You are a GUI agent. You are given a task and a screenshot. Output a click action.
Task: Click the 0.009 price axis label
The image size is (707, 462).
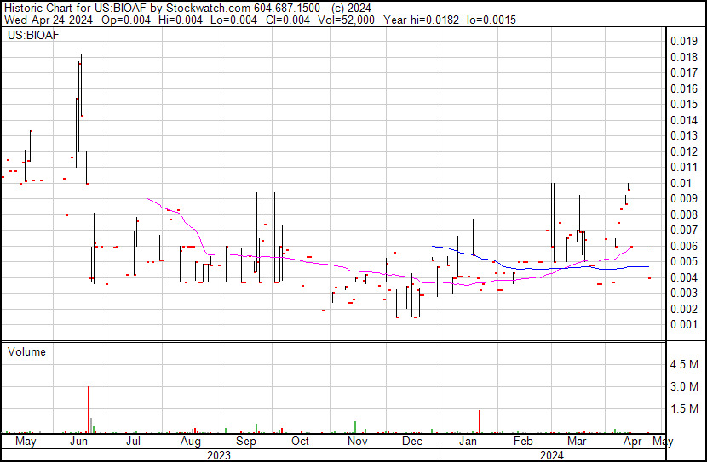pos(683,198)
